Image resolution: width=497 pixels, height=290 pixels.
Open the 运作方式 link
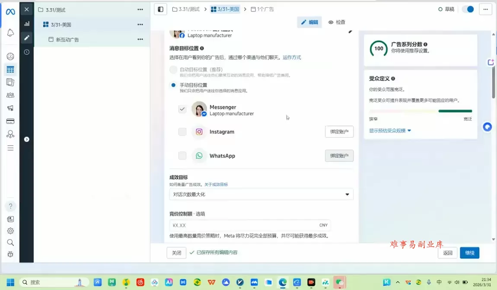(x=292, y=57)
